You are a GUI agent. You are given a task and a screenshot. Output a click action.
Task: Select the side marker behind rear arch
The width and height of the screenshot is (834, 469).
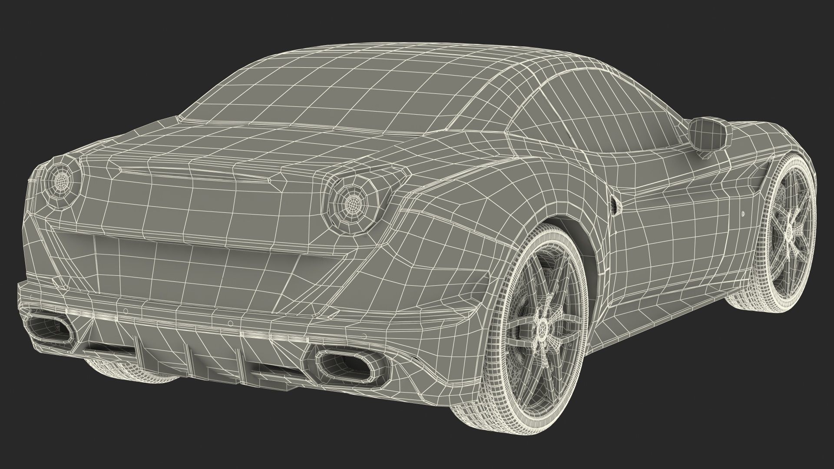point(616,205)
